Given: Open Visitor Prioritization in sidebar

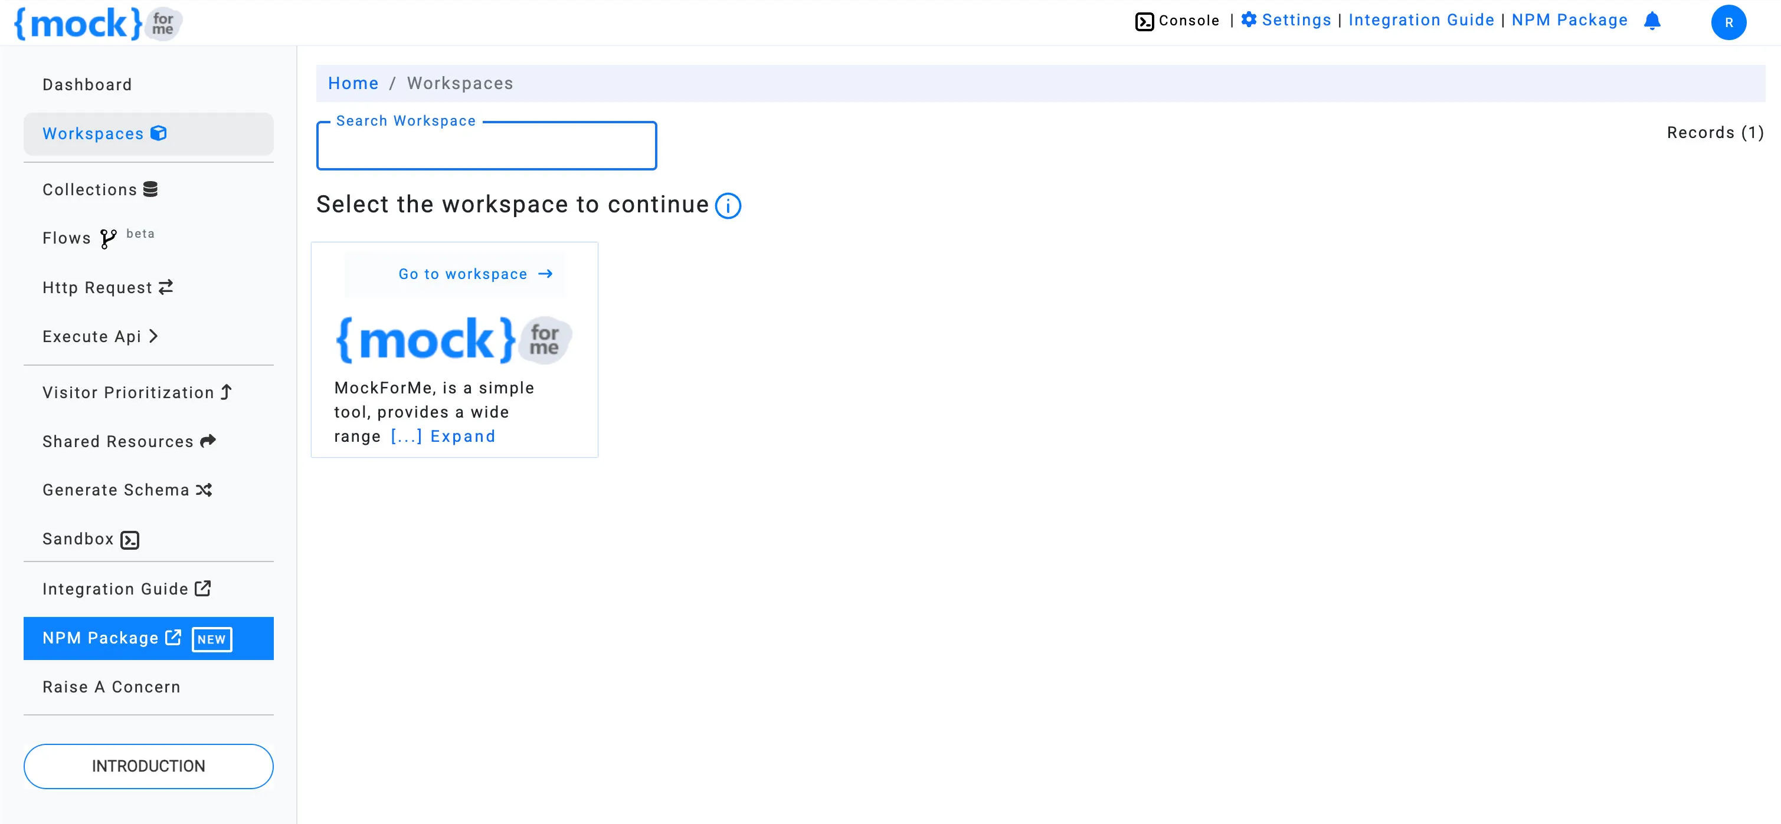Looking at the screenshot, I should coord(149,392).
